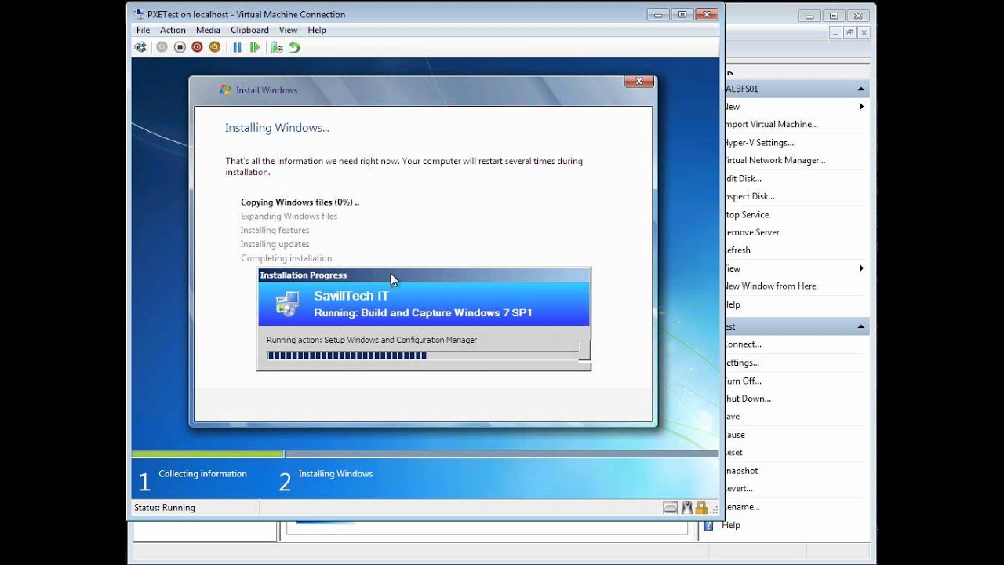Click Snapshot in VM actions list

[741, 471]
